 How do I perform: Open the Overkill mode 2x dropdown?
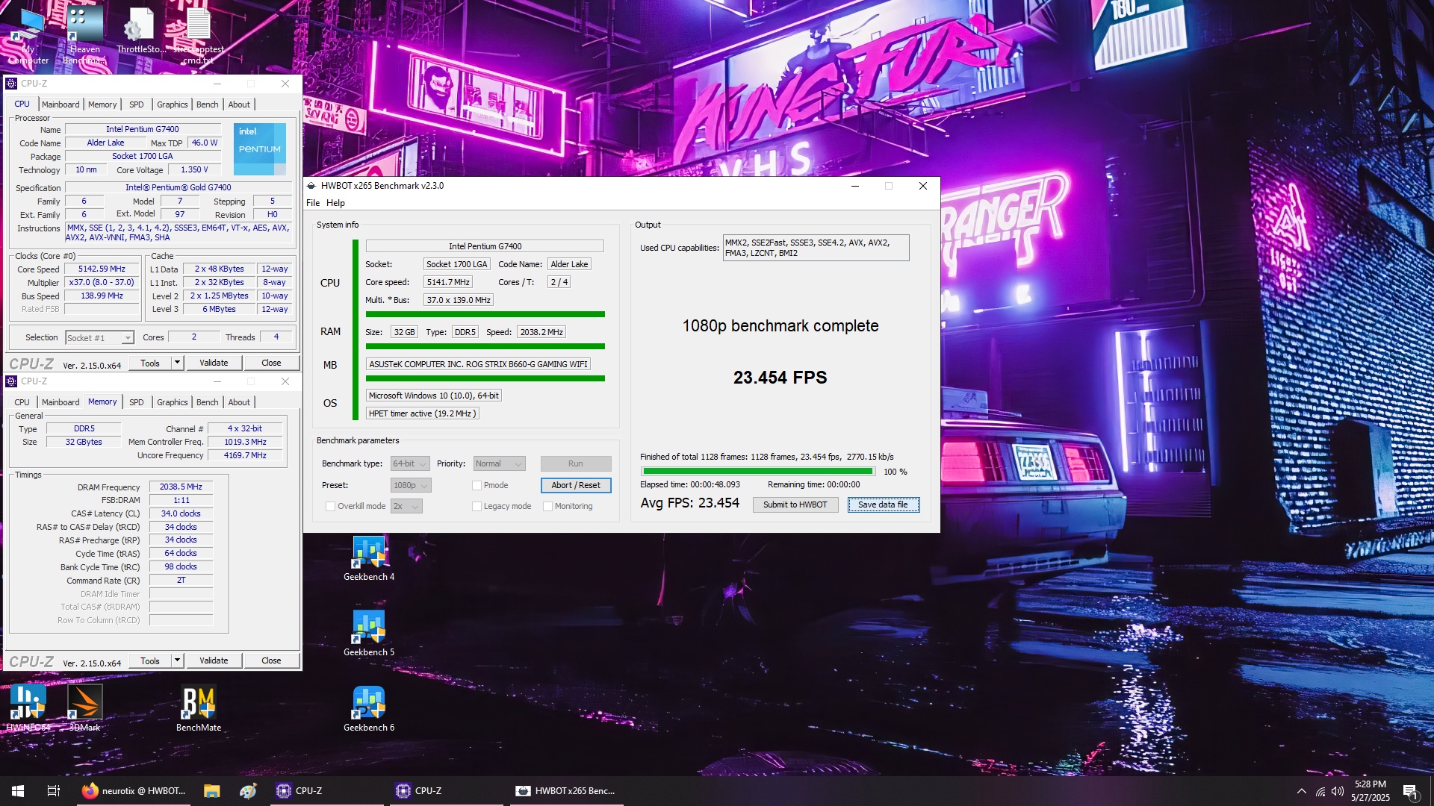[406, 506]
